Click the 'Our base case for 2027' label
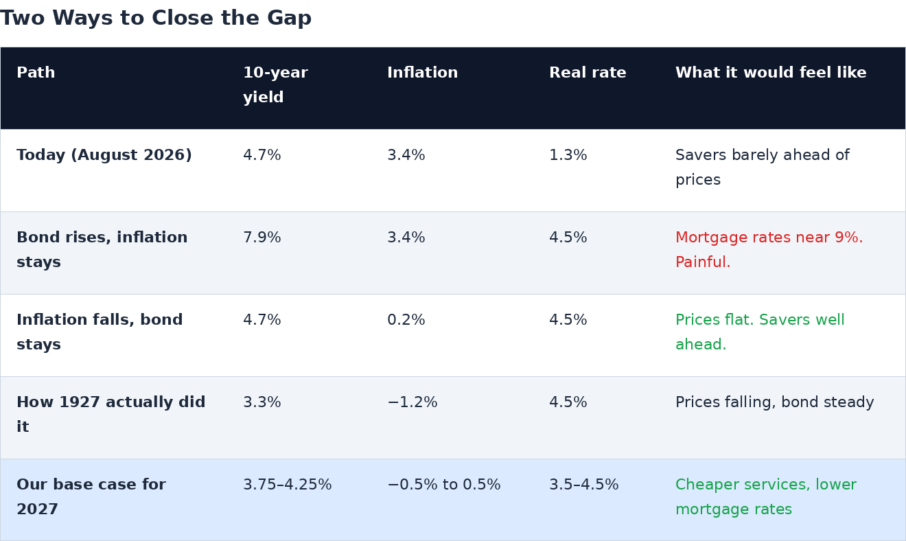This screenshot has height=541, width=906. (x=91, y=498)
